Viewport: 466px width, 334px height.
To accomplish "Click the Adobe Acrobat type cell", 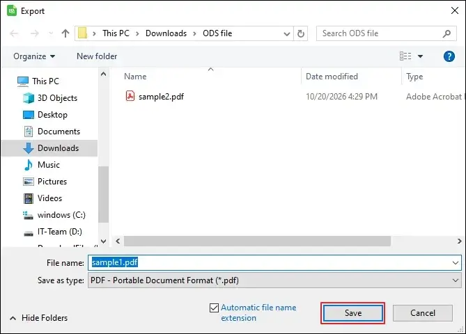I will point(434,97).
